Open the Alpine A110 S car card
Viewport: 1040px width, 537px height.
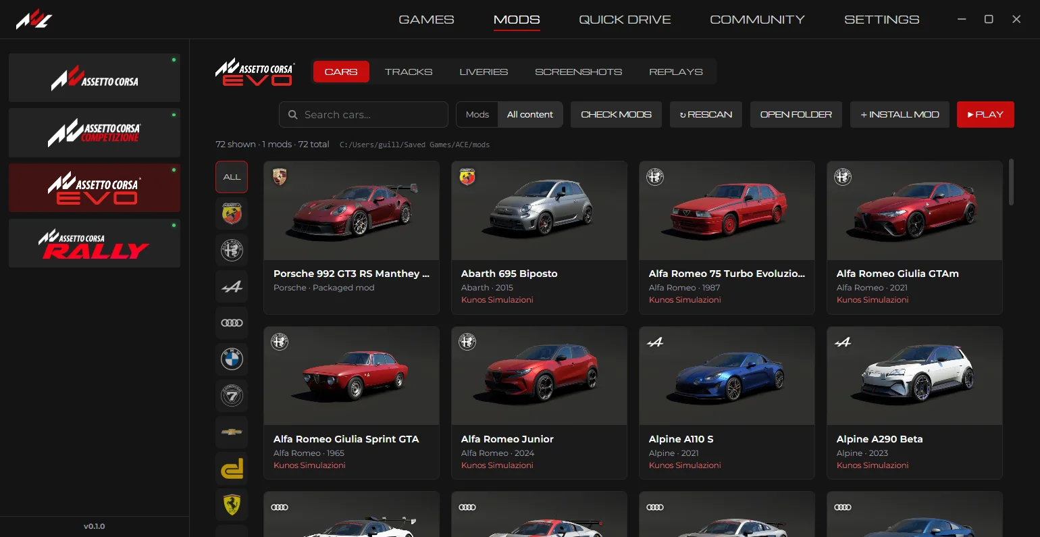tap(727, 403)
